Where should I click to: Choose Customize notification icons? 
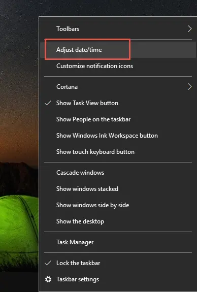pos(118,66)
